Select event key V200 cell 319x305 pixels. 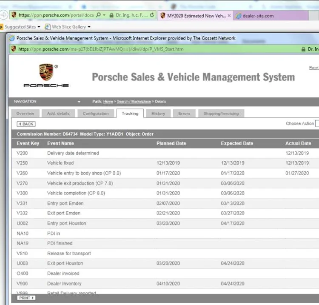click(x=22, y=153)
